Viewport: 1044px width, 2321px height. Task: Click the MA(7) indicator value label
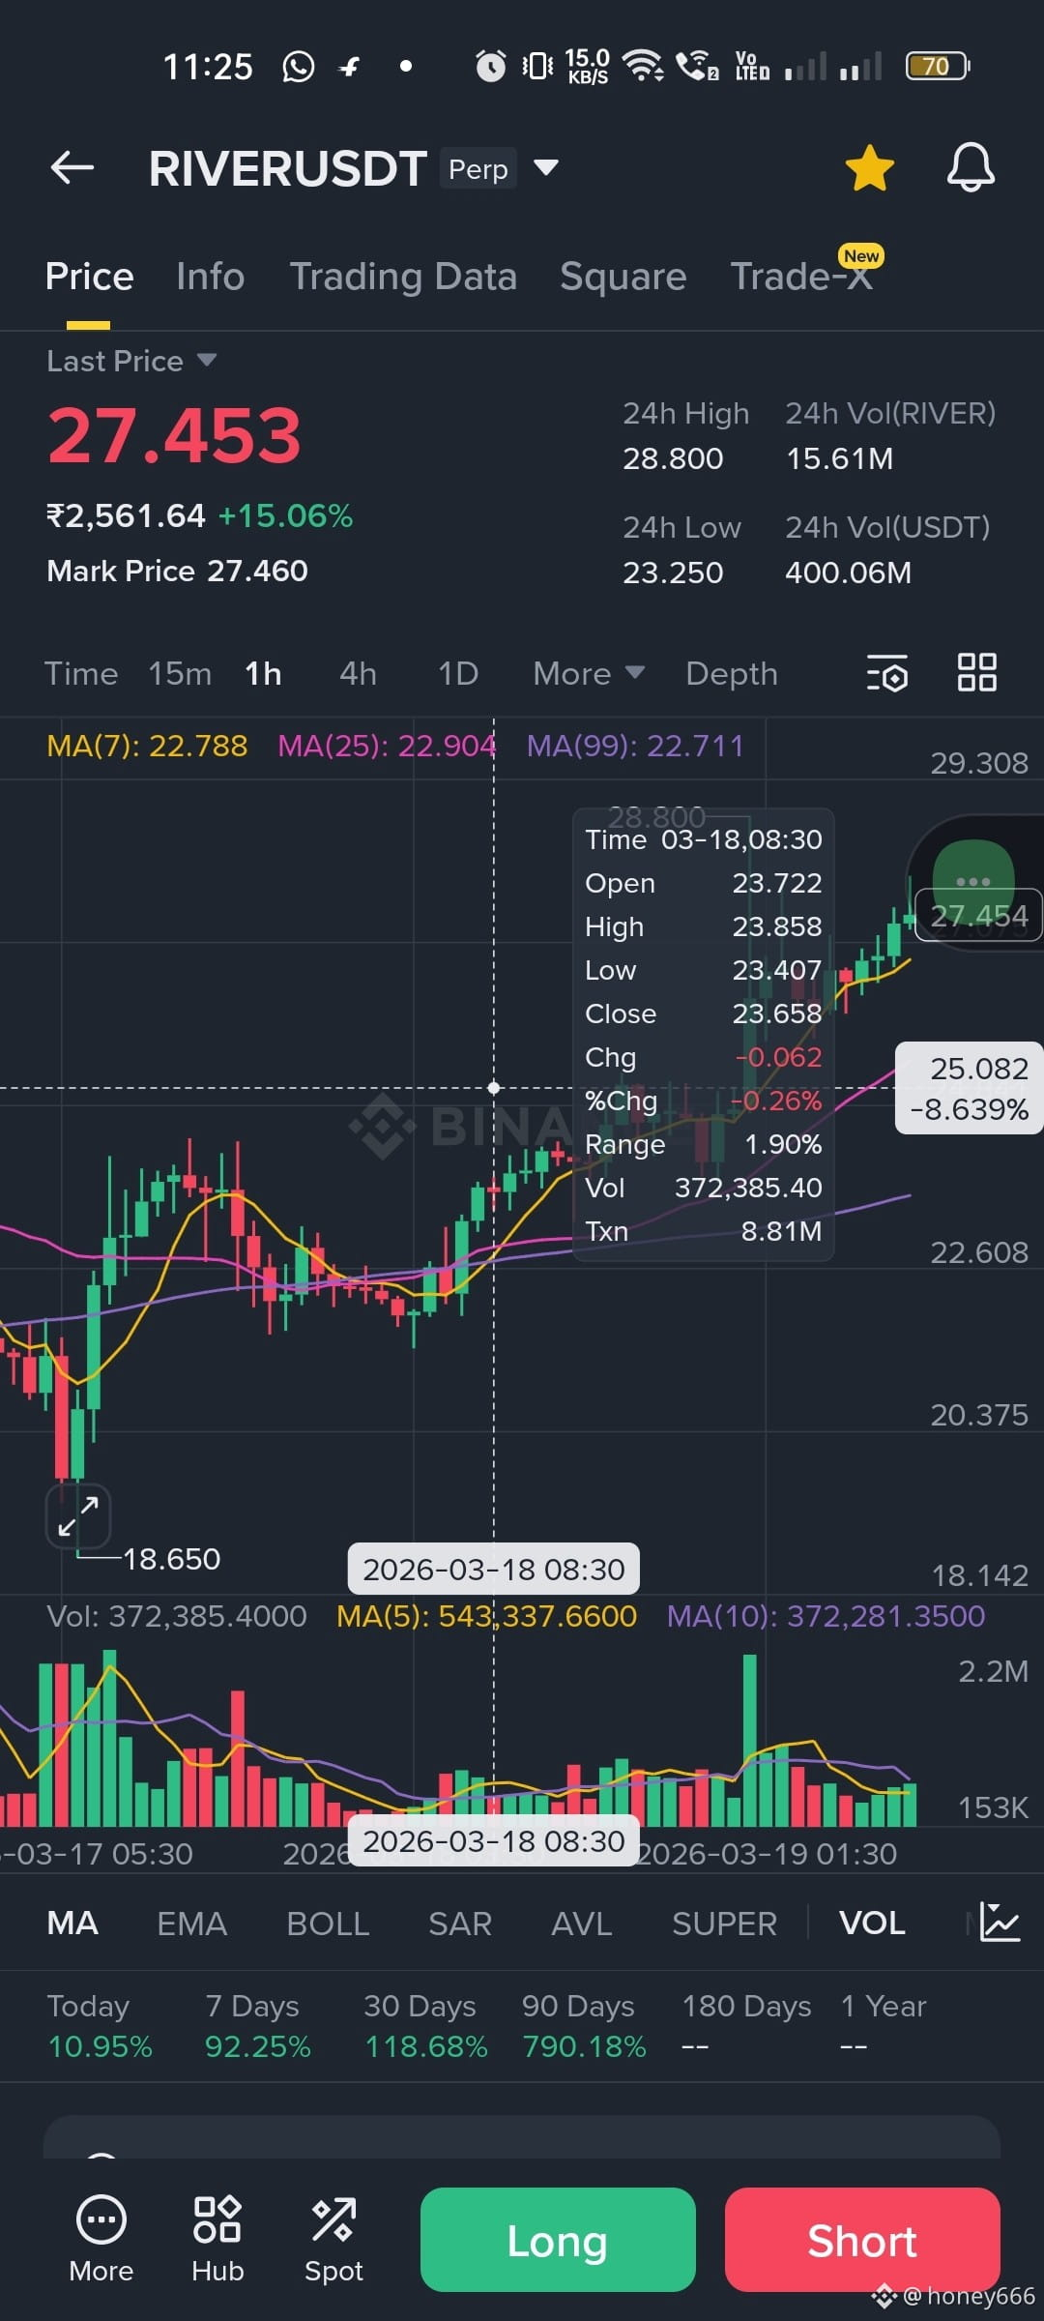(147, 746)
